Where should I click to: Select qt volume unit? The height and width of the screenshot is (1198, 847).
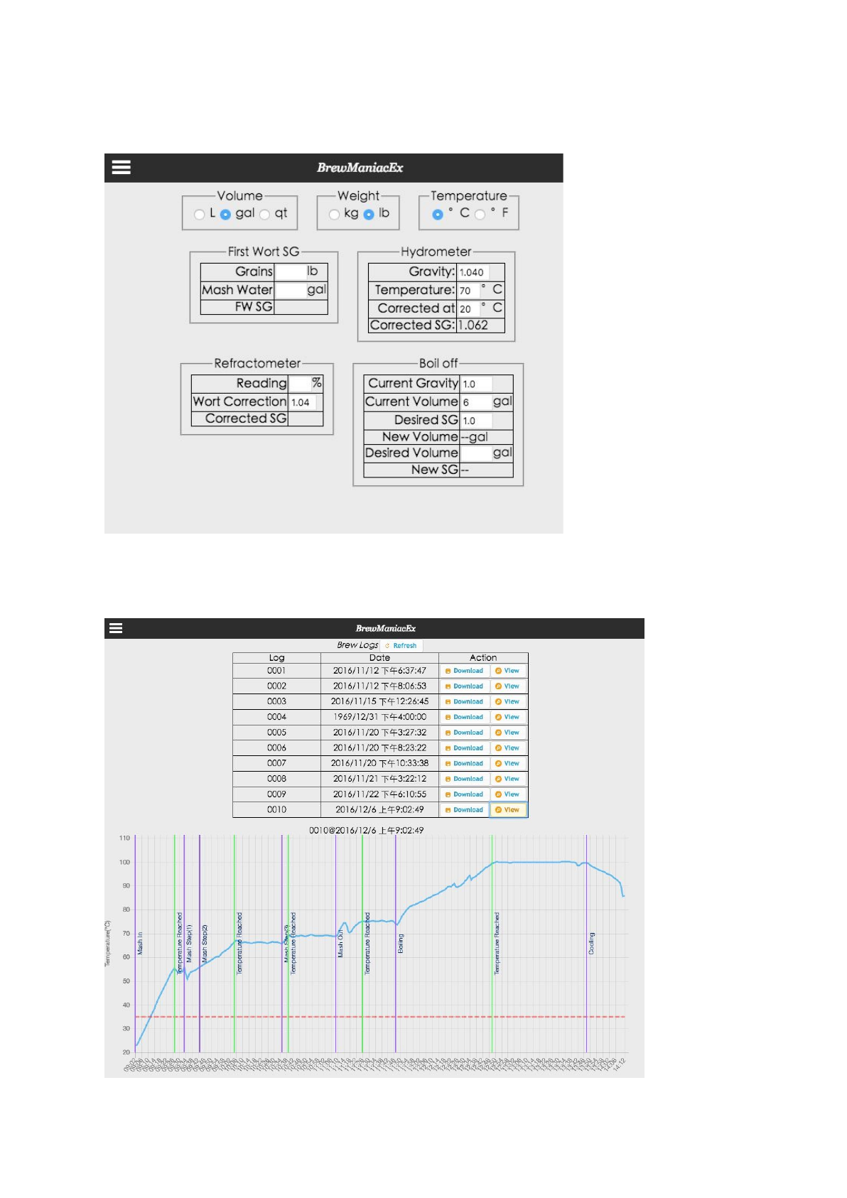(264, 214)
